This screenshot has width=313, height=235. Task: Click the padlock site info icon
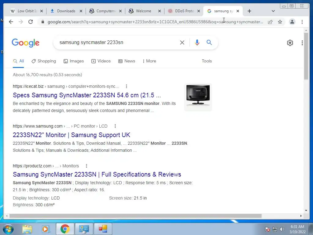coord(42,22)
